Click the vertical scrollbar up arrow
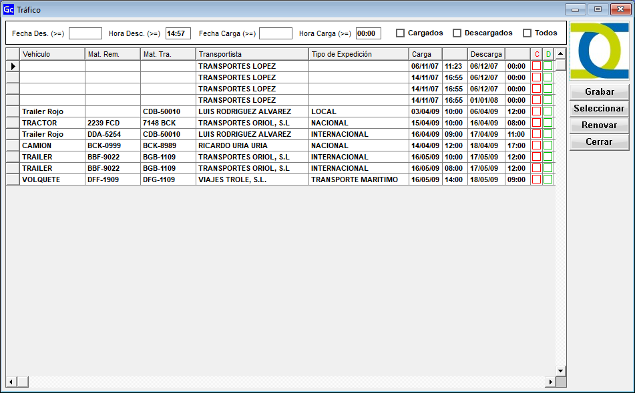This screenshot has width=635, height=393. click(x=560, y=53)
